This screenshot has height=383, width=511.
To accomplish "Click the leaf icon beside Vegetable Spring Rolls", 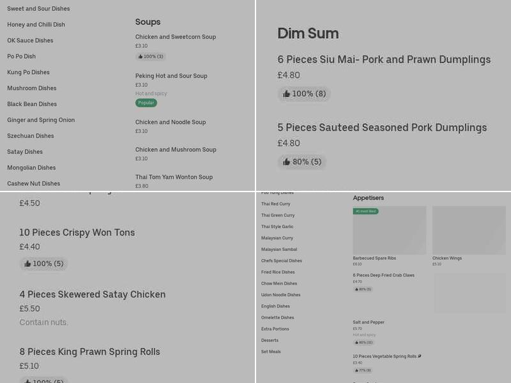I will pos(419,356).
